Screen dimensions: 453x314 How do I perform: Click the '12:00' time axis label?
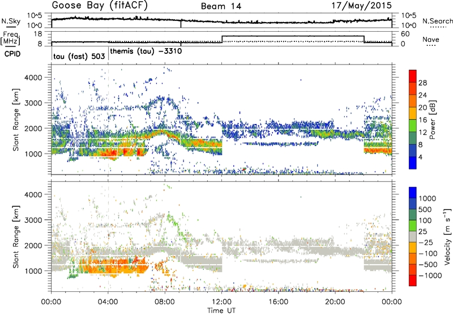click(x=221, y=302)
